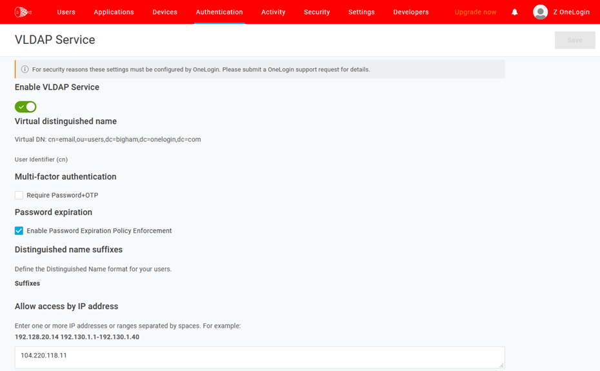Image resolution: width=600 pixels, height=371 pixels.
Task: Open the notifications bell
Action: coord(515,12)
